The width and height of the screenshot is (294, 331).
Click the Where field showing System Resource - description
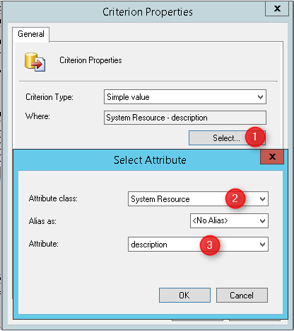tap(185, 118)
